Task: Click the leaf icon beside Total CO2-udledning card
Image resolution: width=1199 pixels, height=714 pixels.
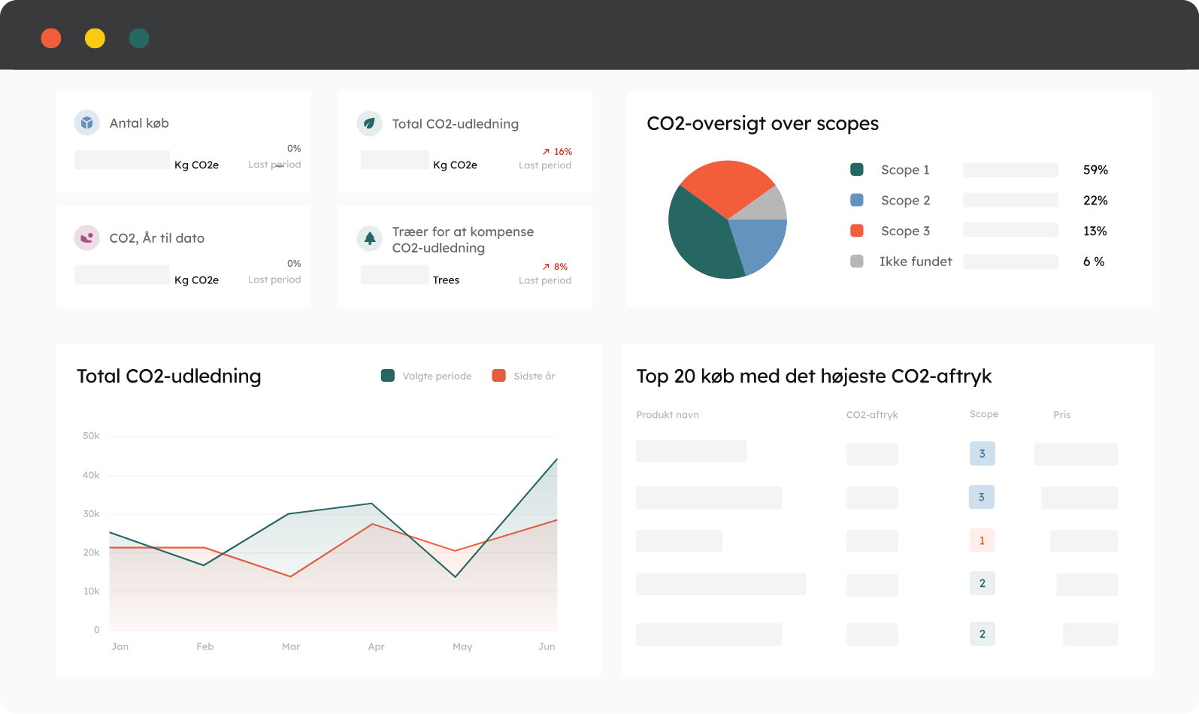Action: [x=369, y=123]
